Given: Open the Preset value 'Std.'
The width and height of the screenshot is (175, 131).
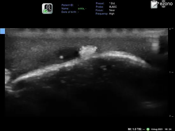Looking at the screenshot, I should point(113,3).
